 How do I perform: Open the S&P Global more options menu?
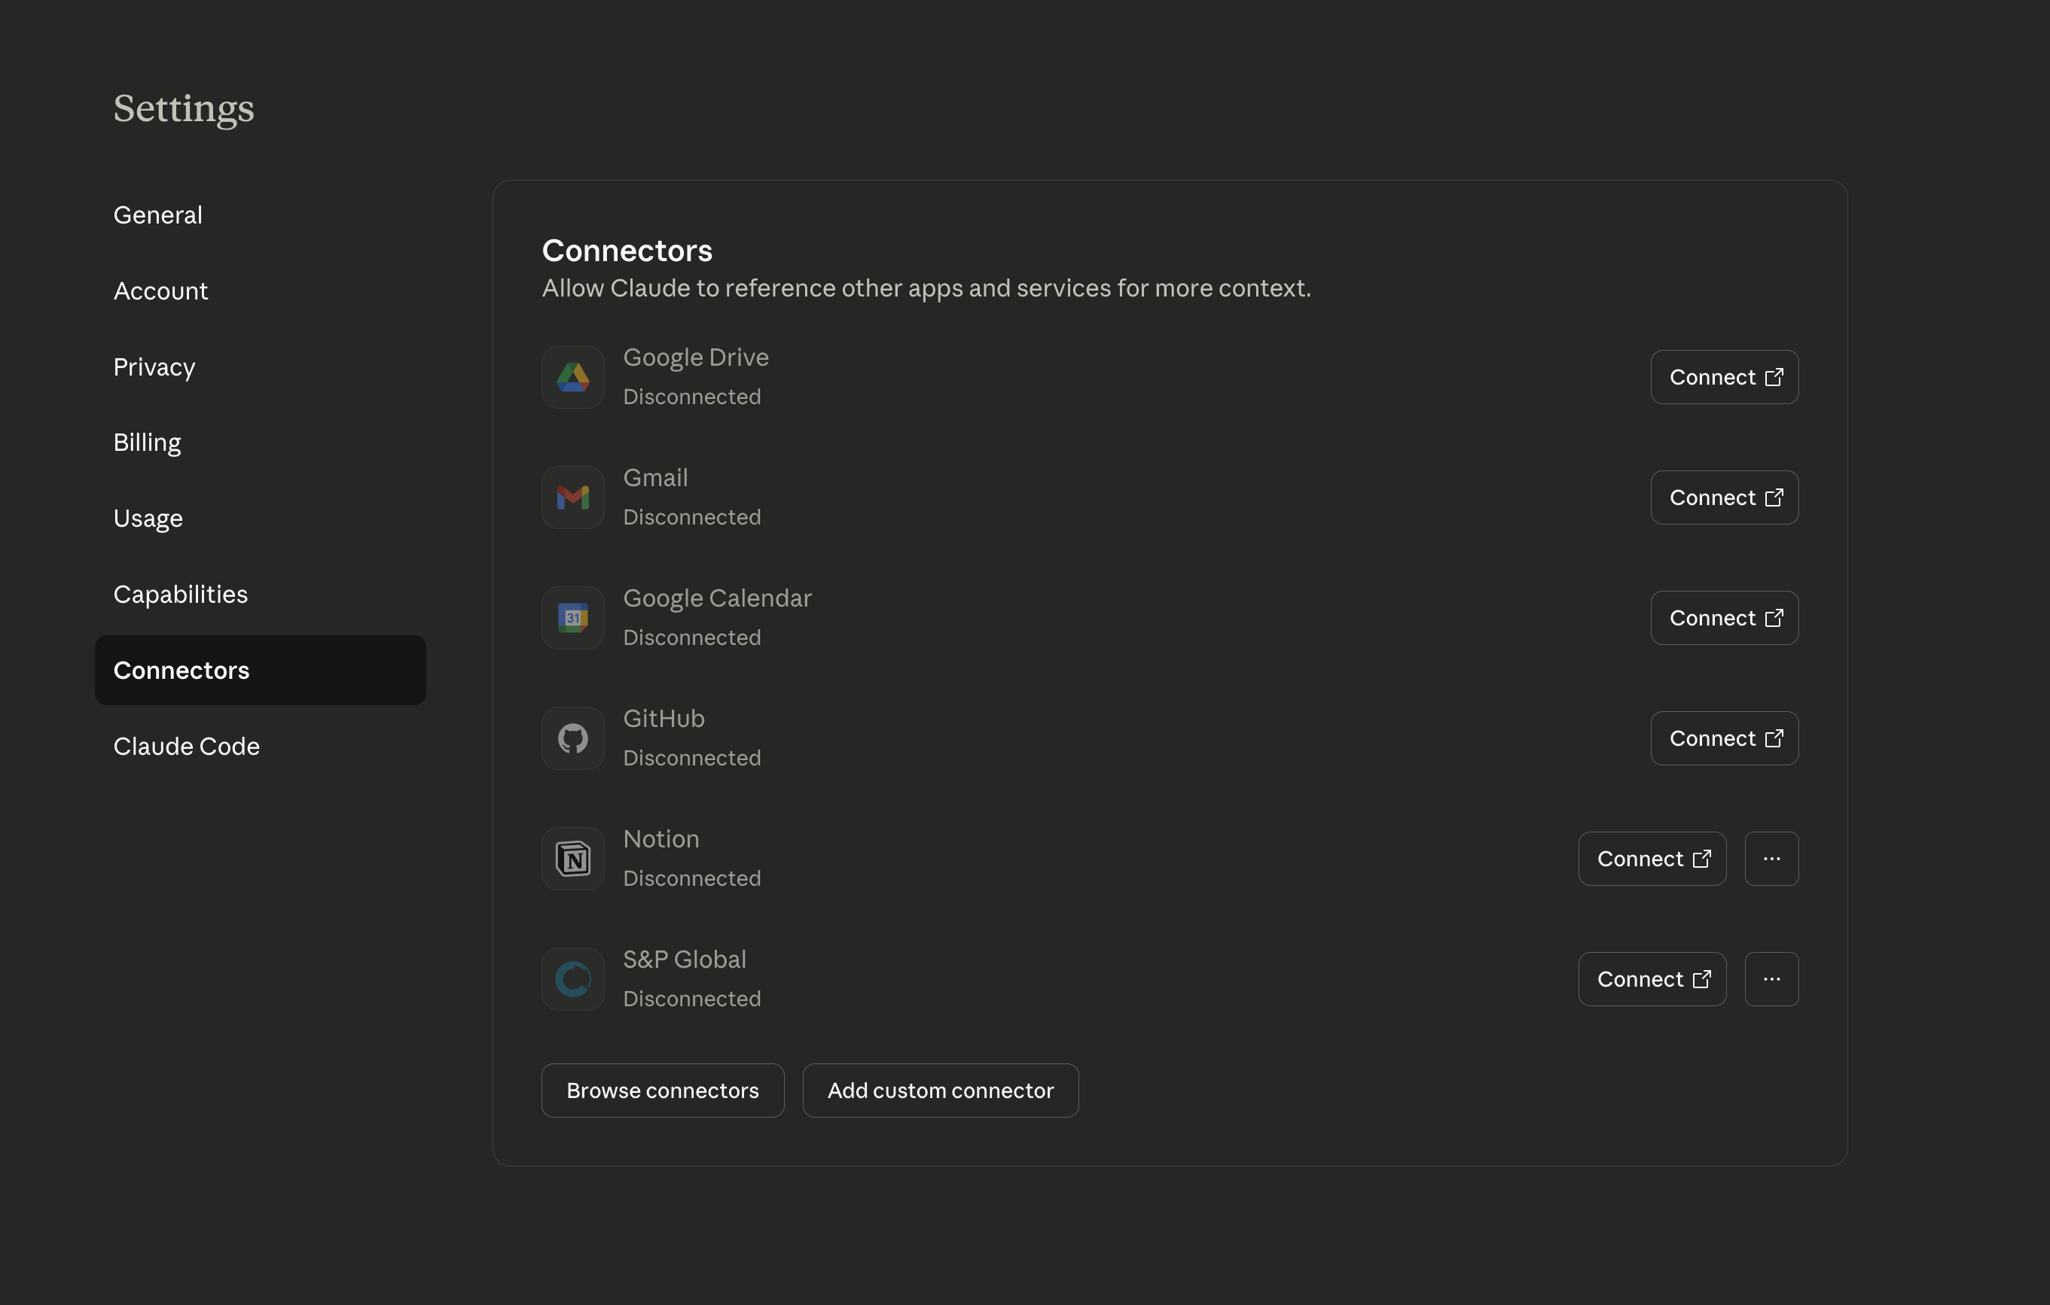[x=1771, y=979]
